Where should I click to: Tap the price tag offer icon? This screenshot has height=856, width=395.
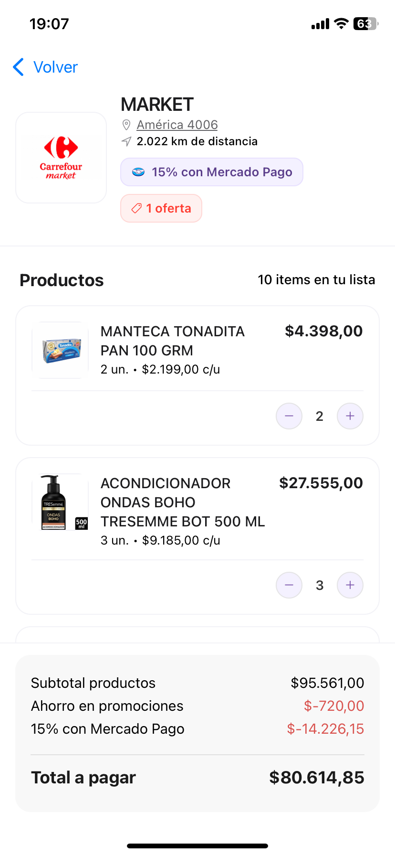(136, 208)
